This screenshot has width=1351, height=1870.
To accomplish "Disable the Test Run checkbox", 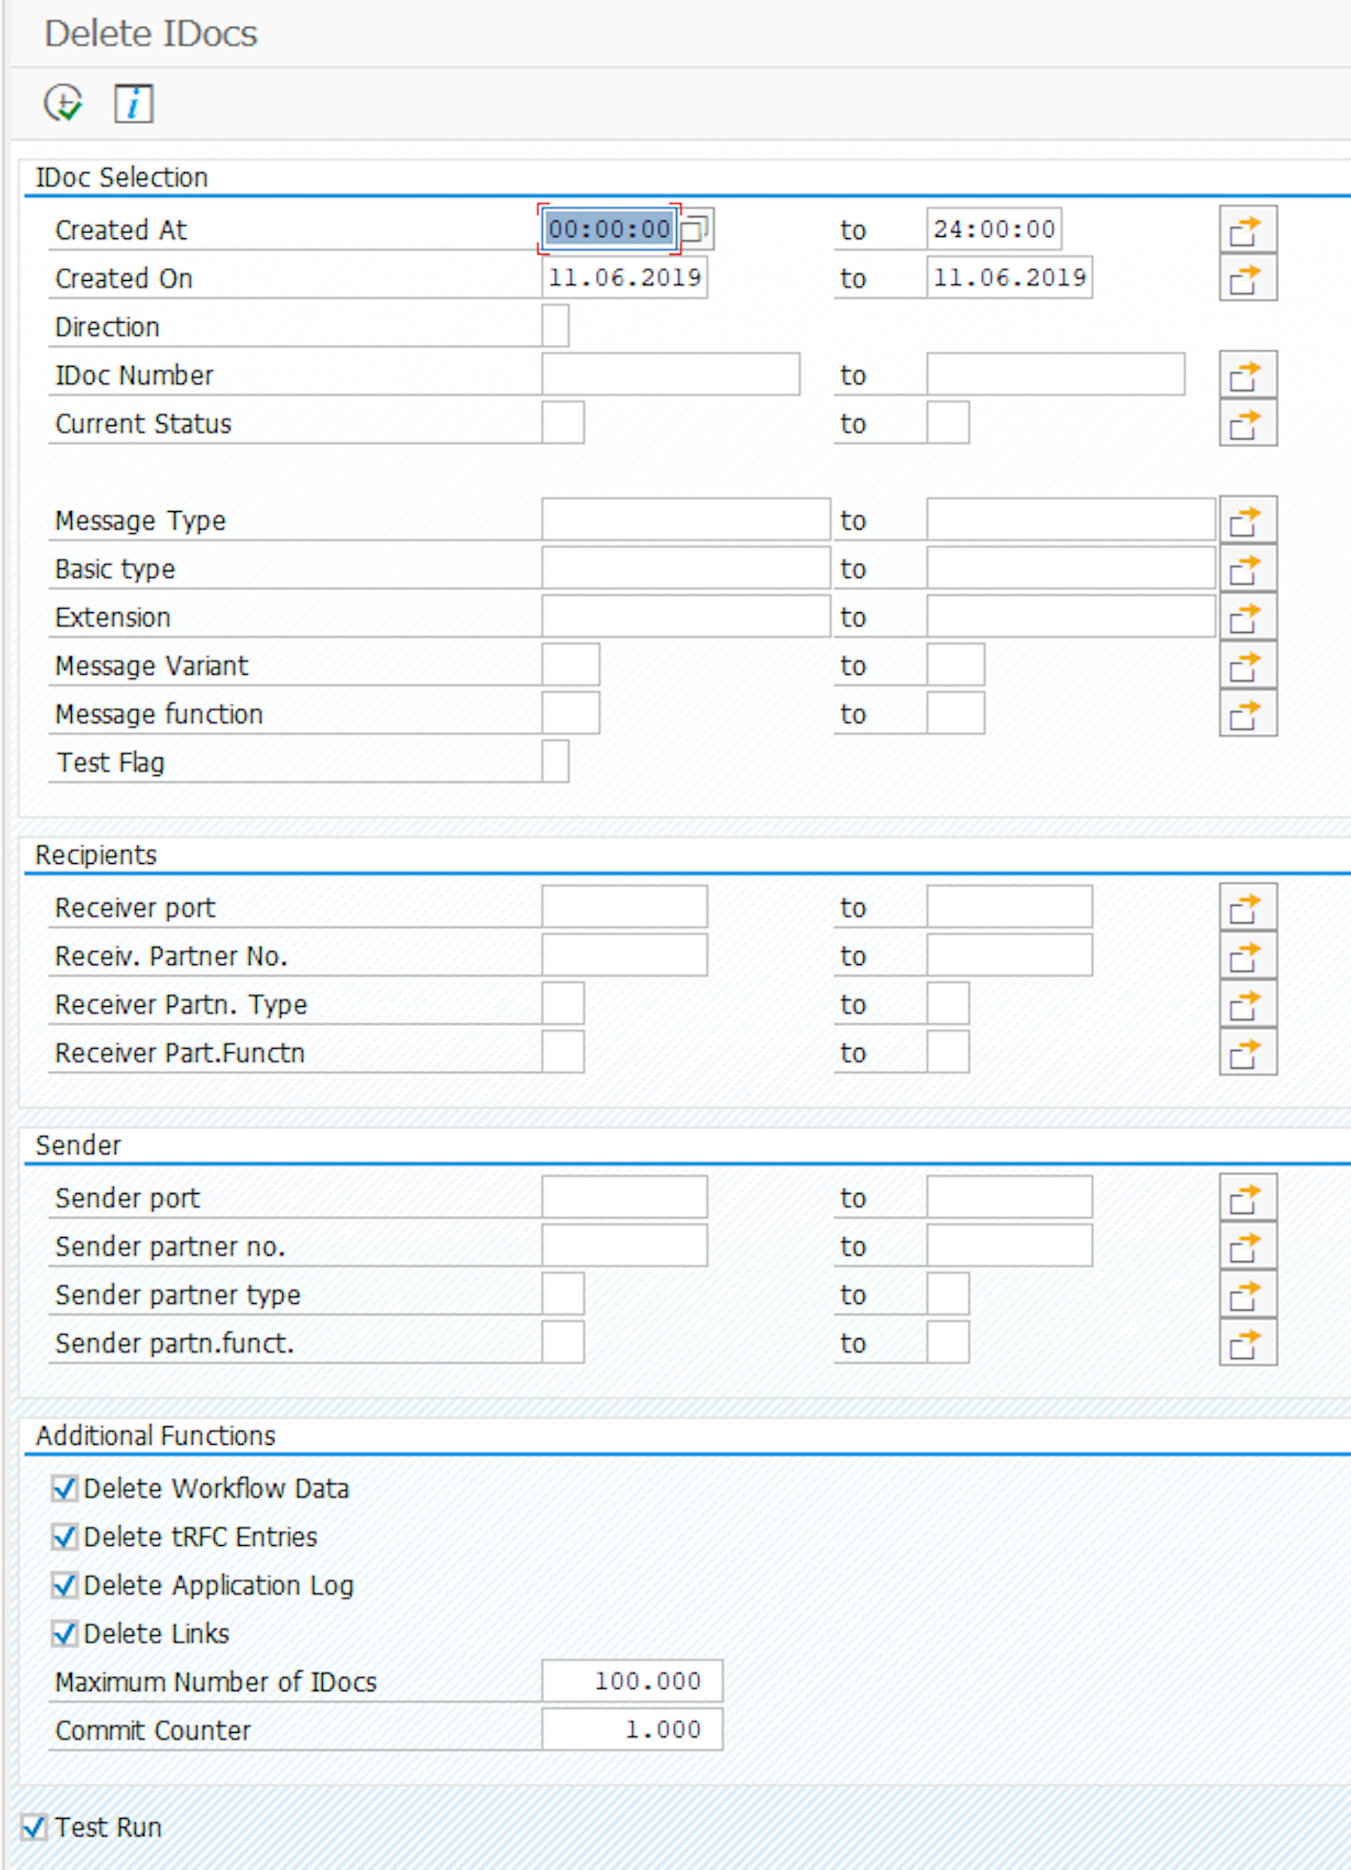I will [x=34, y=1827].
